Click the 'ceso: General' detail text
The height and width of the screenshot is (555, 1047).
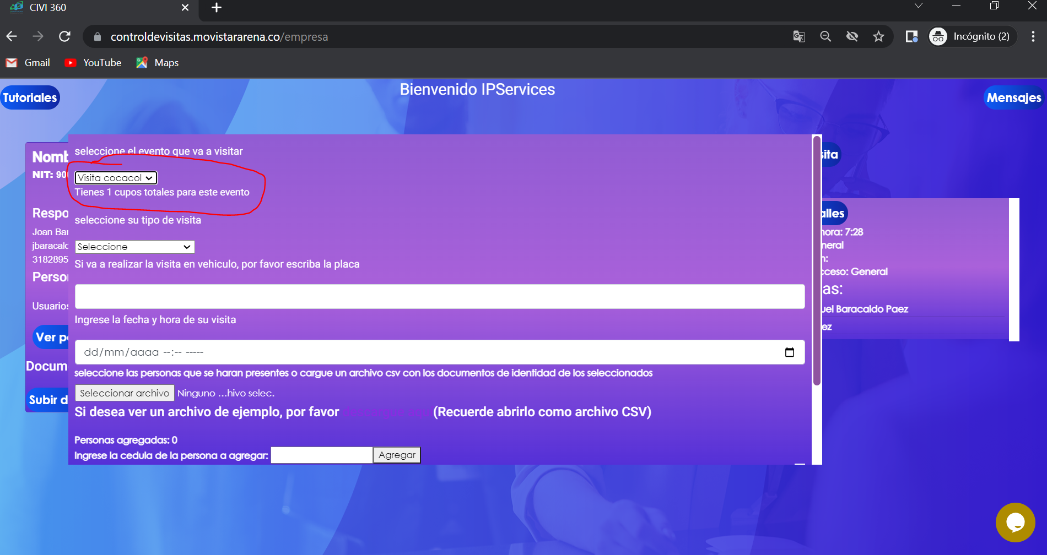tap(855, 271)
